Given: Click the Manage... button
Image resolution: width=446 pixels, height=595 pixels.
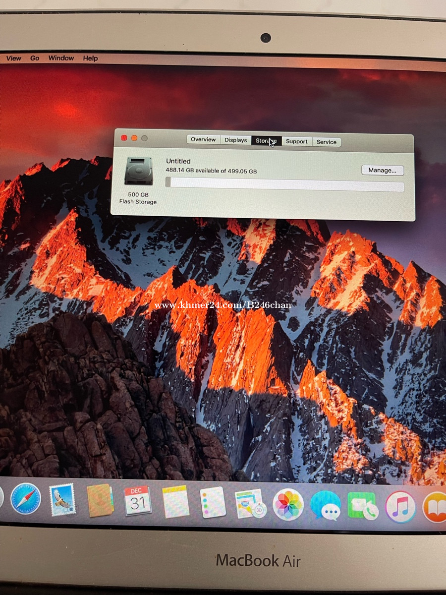Looking at the screenshot, I should point(383,170).
